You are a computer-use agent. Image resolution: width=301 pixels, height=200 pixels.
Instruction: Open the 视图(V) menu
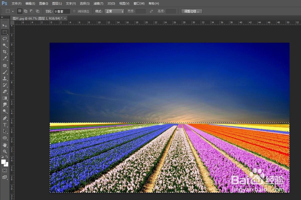124,3
